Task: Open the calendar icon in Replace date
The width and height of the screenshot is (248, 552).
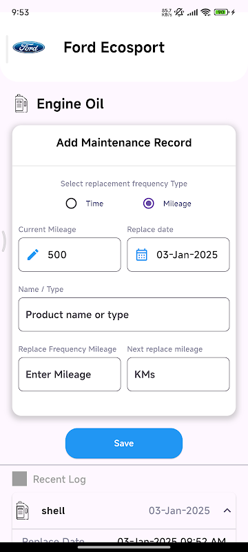Action: click(x=141, y=255)
